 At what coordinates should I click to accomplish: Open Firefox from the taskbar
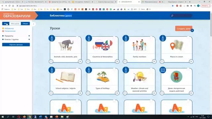(24, 117)
